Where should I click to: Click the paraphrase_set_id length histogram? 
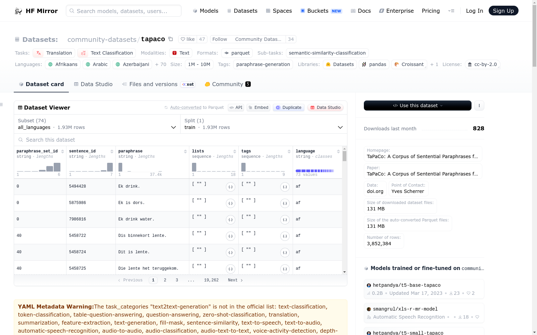coord(39,167)
